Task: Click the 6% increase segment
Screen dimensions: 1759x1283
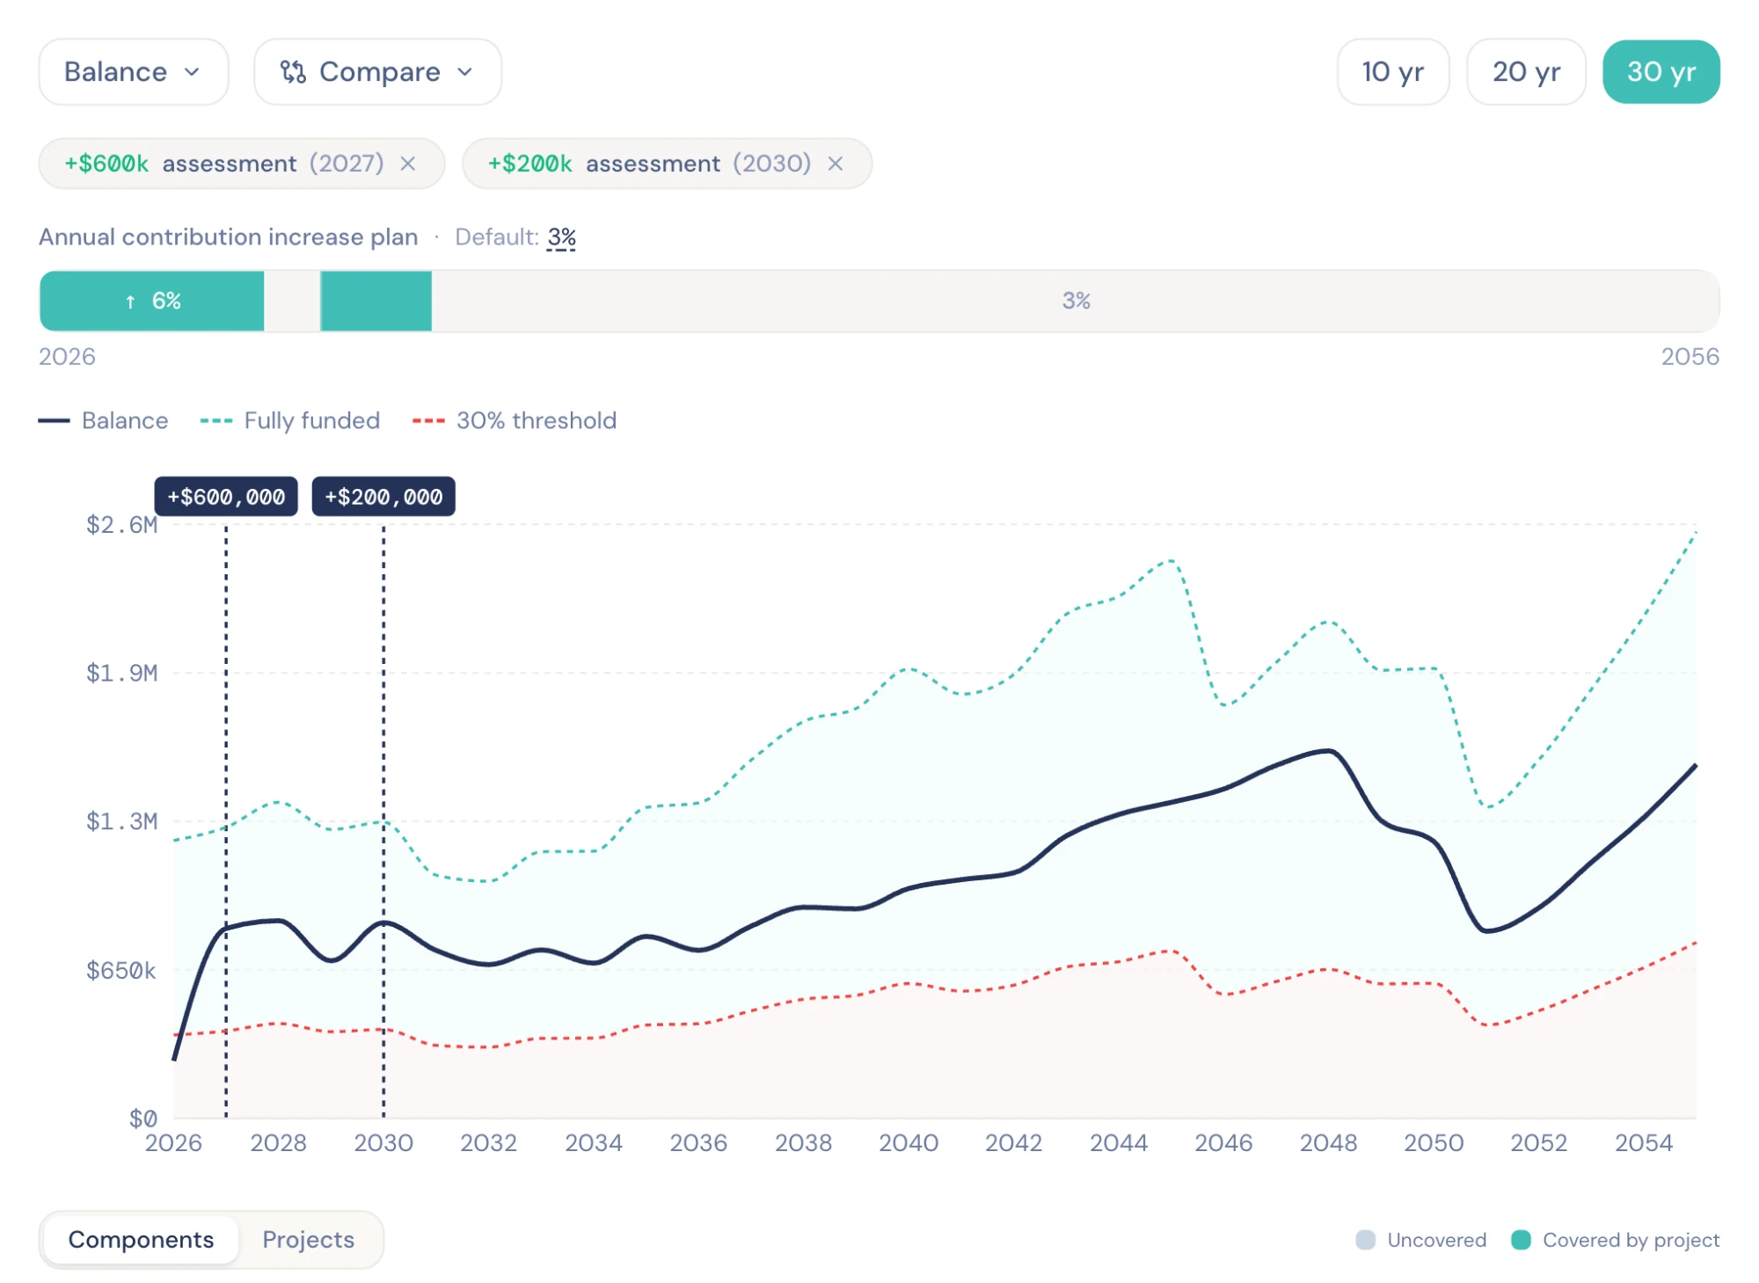Action: point(152,301)
